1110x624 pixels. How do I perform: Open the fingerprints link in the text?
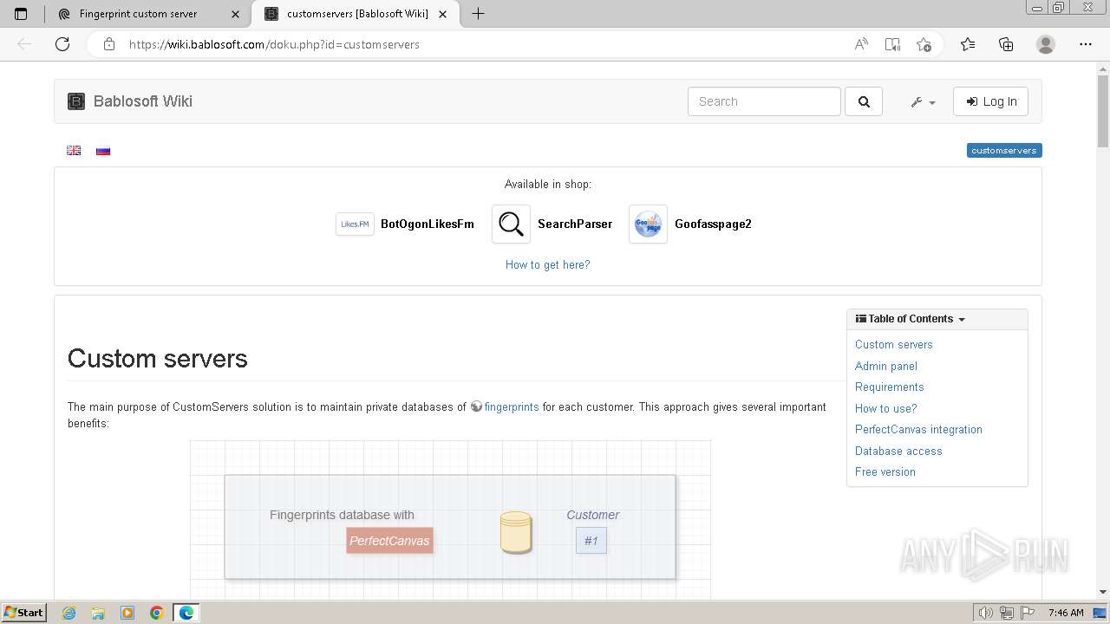click(x=512, y=406)
